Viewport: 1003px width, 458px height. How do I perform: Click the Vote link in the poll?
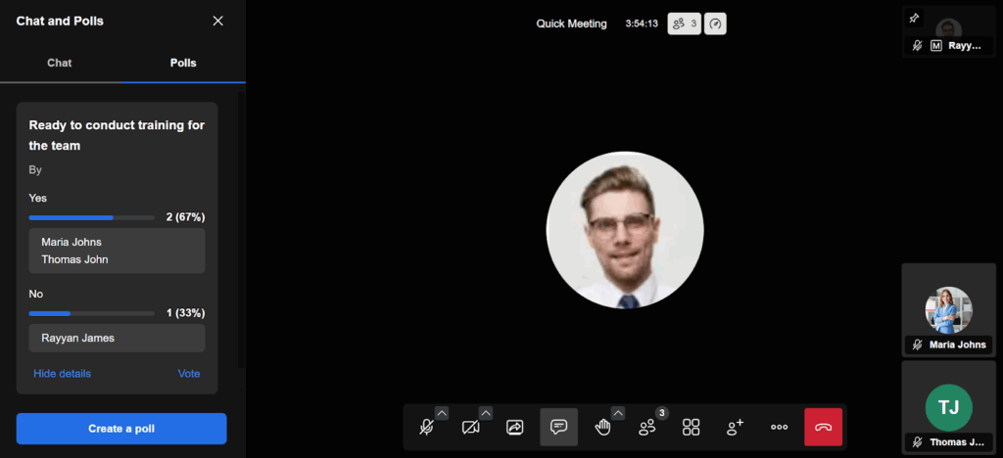click(189, 374)
